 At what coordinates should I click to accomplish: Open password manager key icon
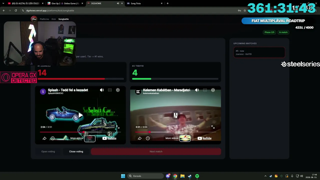pyautogui.click(x=239, y=10)
